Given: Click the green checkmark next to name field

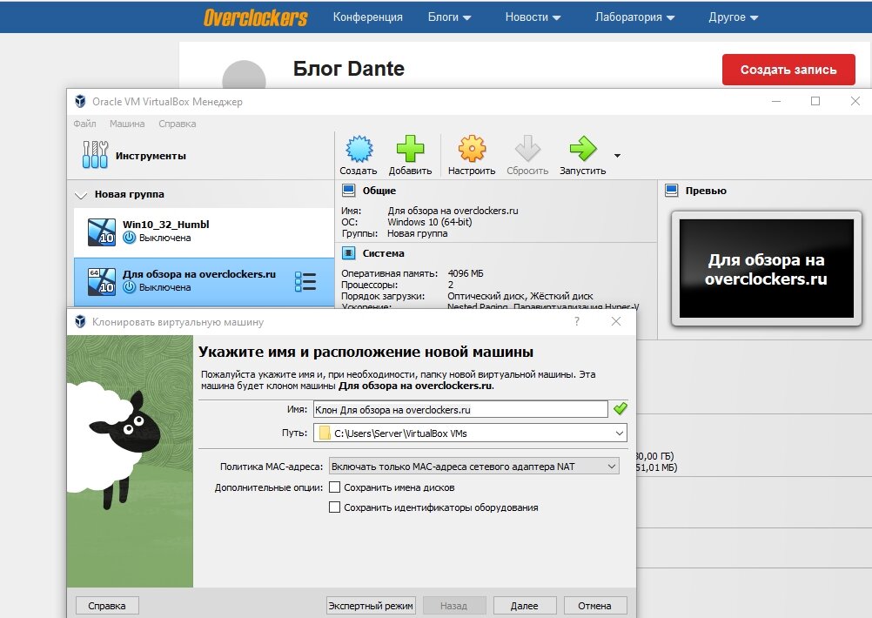Looking at the screenshot, I should (620, 409).
